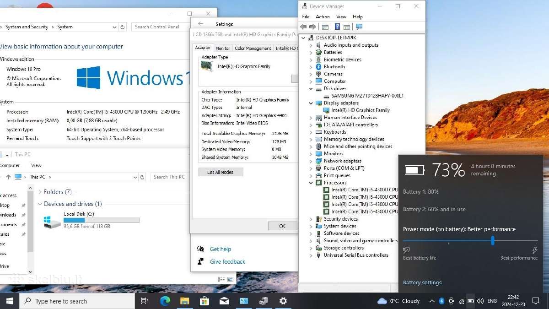Click the ENG language indicator

pos(492,301)
